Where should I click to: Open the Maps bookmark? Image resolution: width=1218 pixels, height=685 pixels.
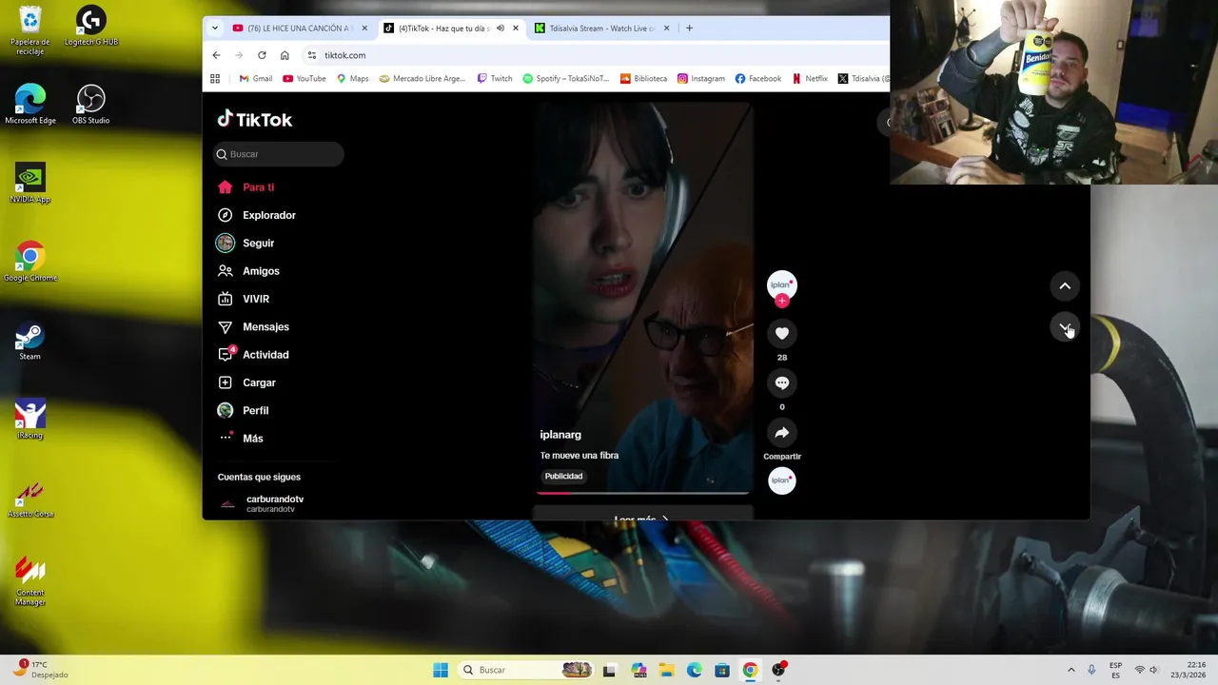click(x=353, y=79)
